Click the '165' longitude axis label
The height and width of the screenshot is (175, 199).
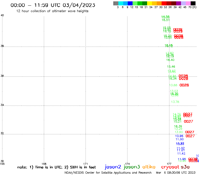pos(2,164)
